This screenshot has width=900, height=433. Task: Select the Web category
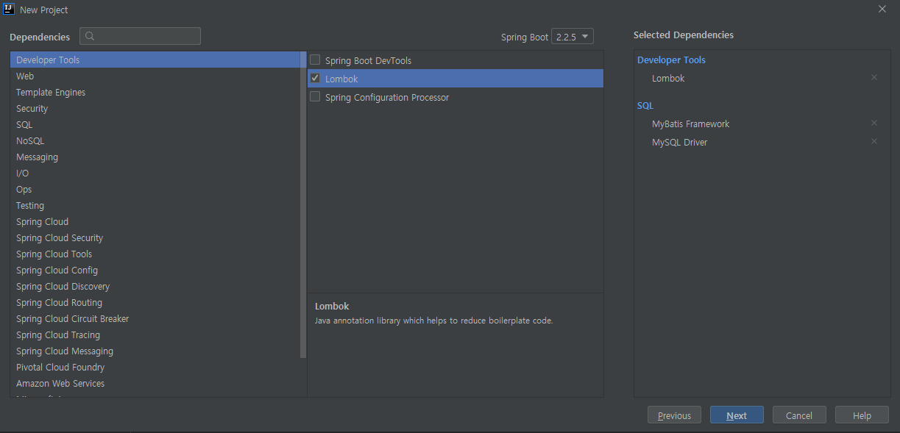[155, 76]
